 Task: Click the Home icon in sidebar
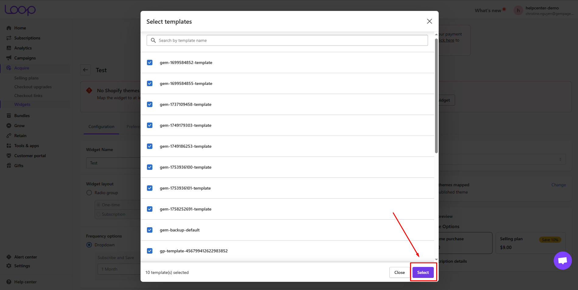click(x=9, y=28)
